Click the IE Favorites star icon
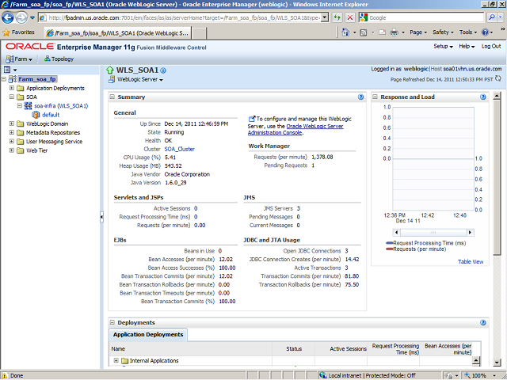507x380 pixels. pyautogui.click(x=8, y=32)
